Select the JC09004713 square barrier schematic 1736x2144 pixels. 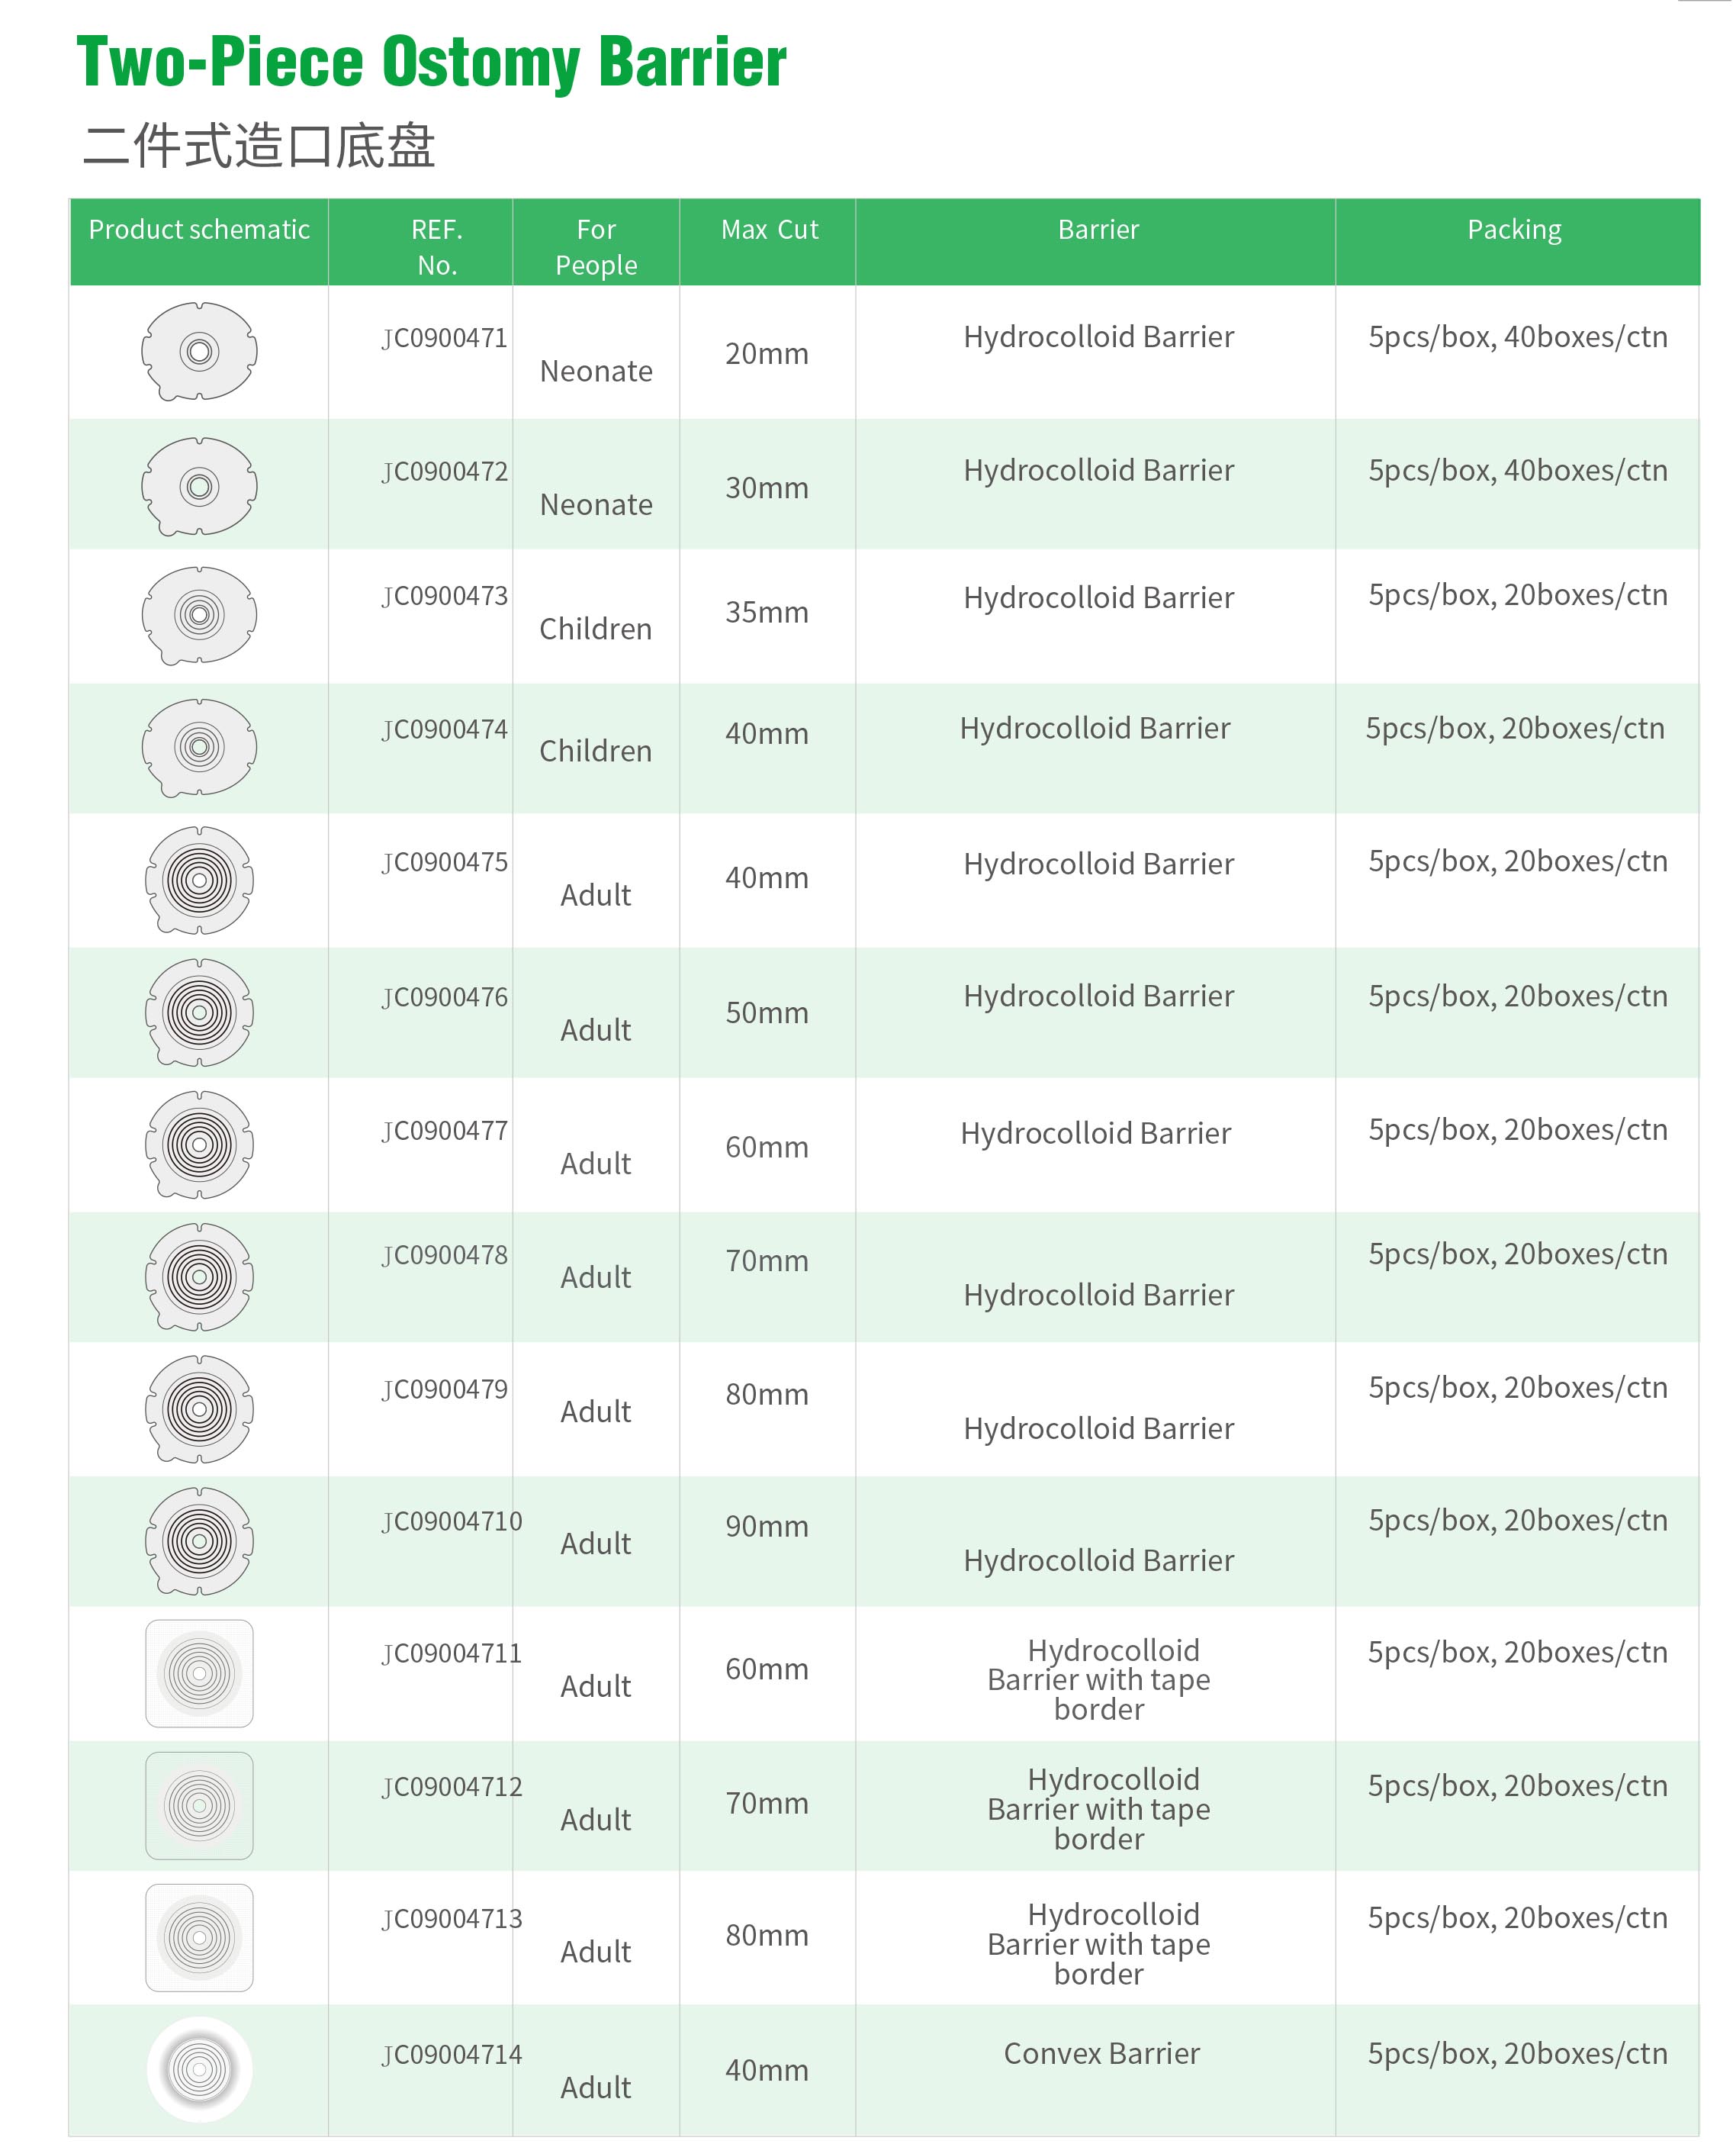point(199,1937)
